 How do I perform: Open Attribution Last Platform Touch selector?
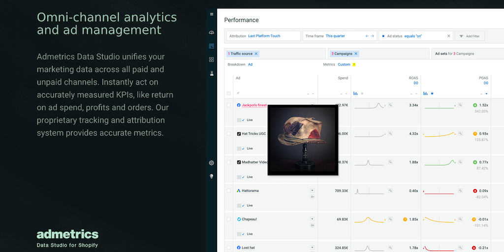coord(264,36)
